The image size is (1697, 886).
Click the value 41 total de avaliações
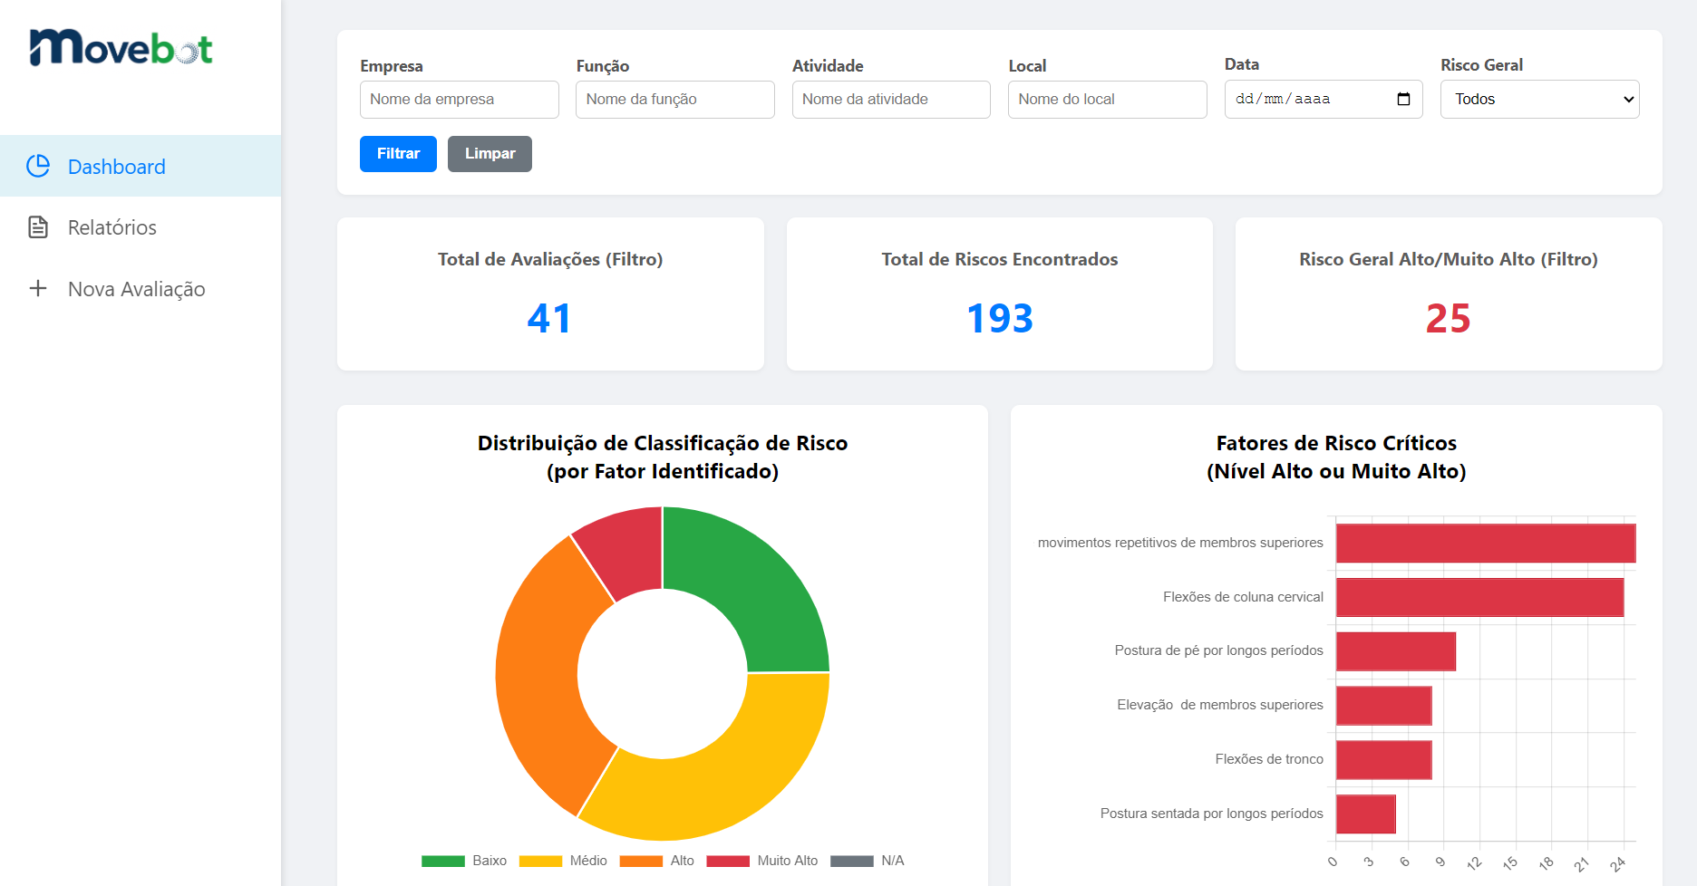[549, 319]
